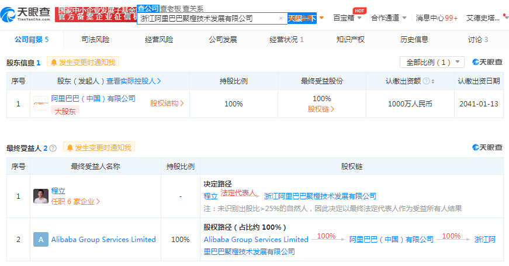Click the blue Tianyancha search button
This screenshot has height=266, width=509.
[302, 18]
